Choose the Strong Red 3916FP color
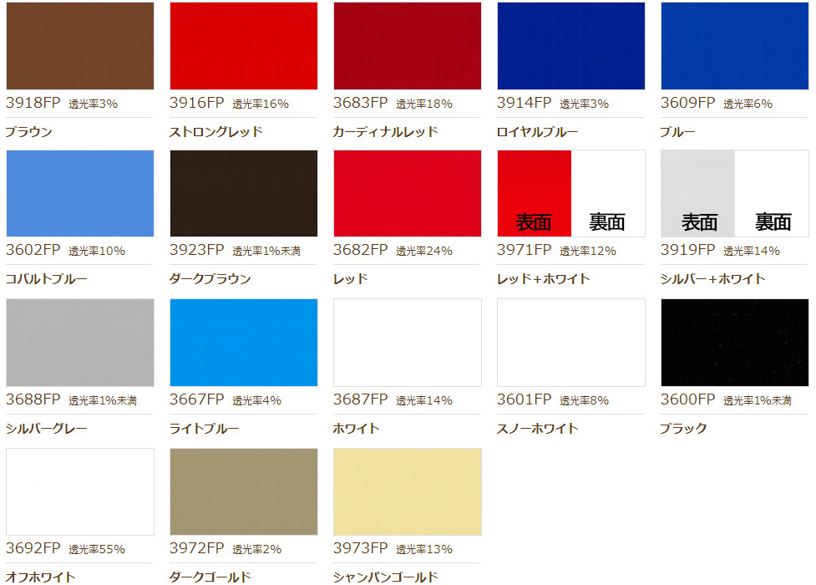The height and width of the screenshot is (585, 816). 244,46
